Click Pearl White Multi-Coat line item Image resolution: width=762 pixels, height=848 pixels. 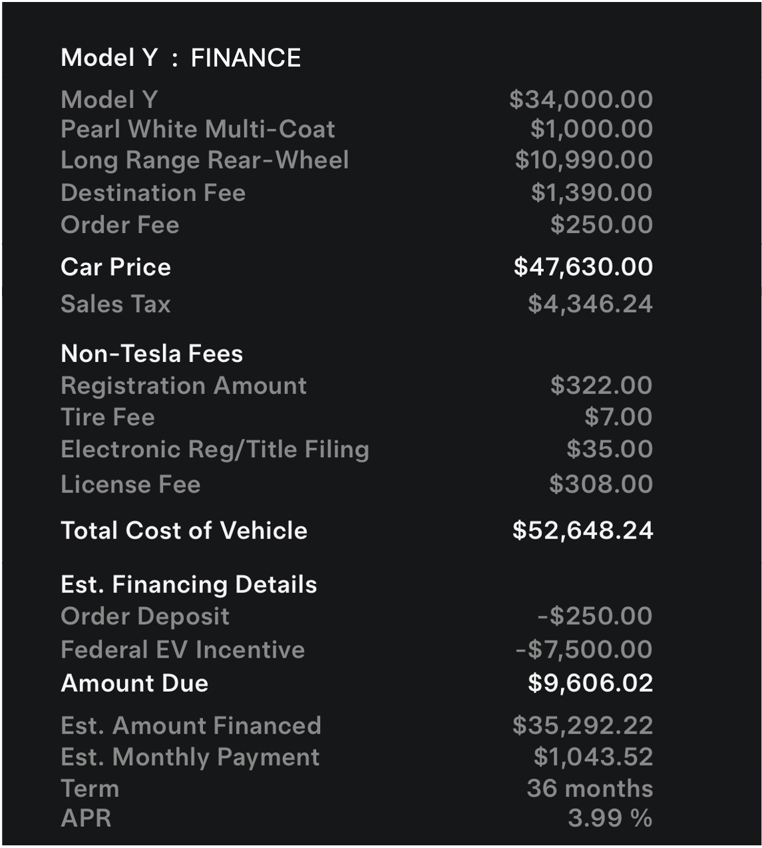(198, 129)
